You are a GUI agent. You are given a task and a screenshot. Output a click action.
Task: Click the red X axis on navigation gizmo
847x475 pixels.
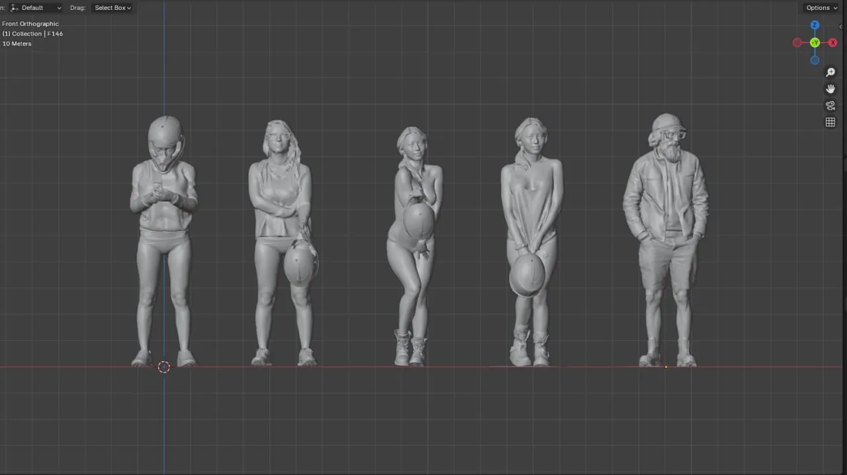(832, 42)
